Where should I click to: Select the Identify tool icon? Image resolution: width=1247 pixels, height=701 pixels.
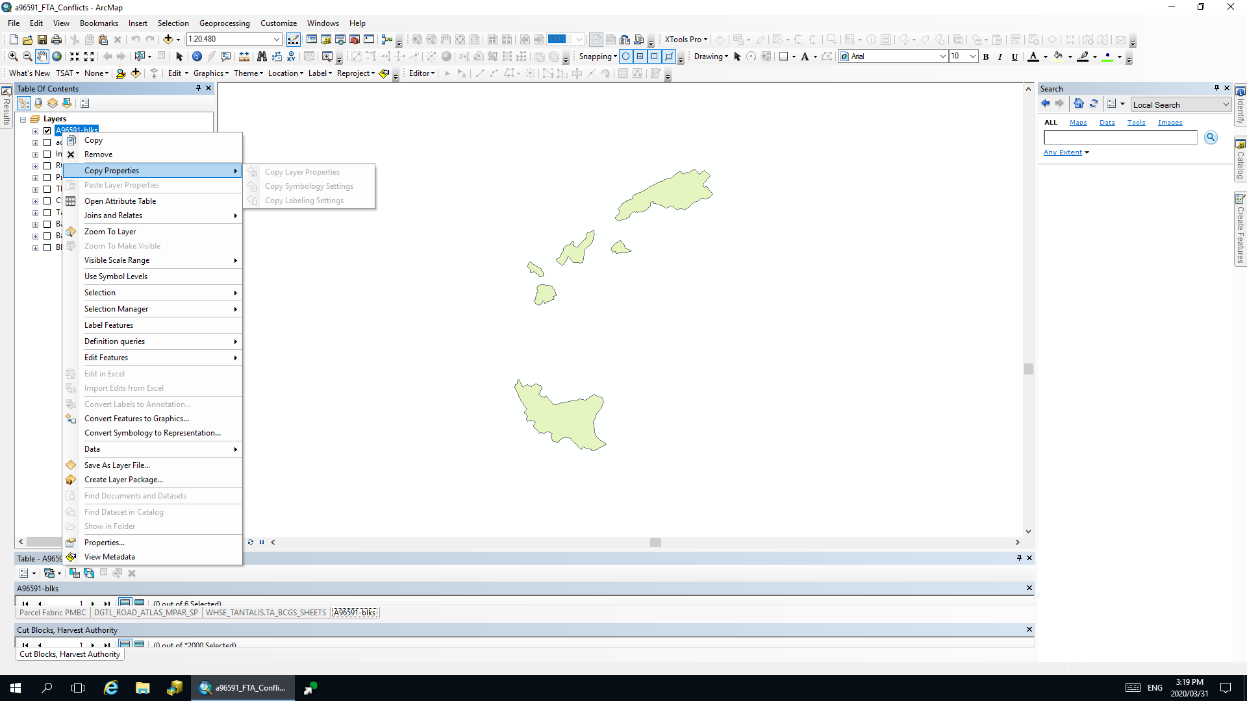(x=197, y=56)
